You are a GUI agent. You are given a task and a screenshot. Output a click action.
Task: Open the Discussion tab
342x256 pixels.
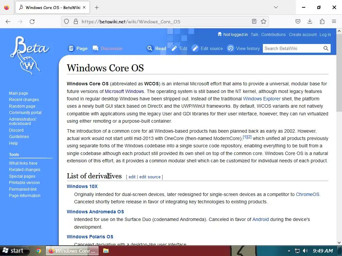coord(107,48)
